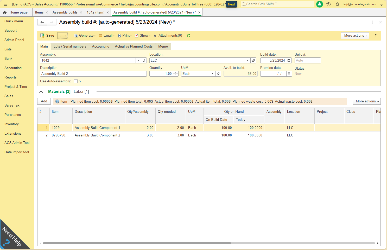
Task: Click the Materials [2] link
Action: click(x=59, y=91)
